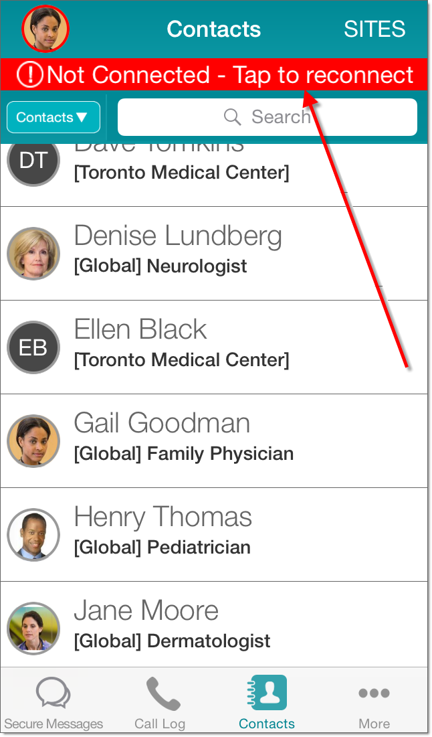Tap the profile avatar in the header
This screenshot has width=432, height=737.
[x=45, y=29]
